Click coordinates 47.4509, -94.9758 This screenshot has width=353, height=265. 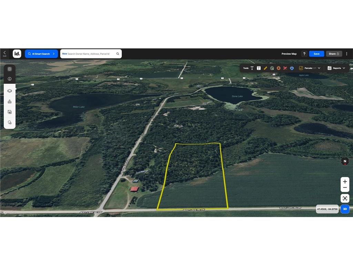pyautogui.click(x=327, y=209)
